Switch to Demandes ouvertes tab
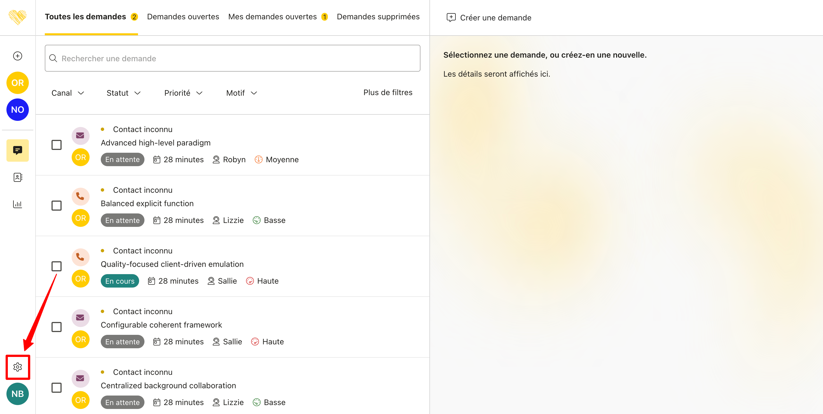 [x=183, y=17]
